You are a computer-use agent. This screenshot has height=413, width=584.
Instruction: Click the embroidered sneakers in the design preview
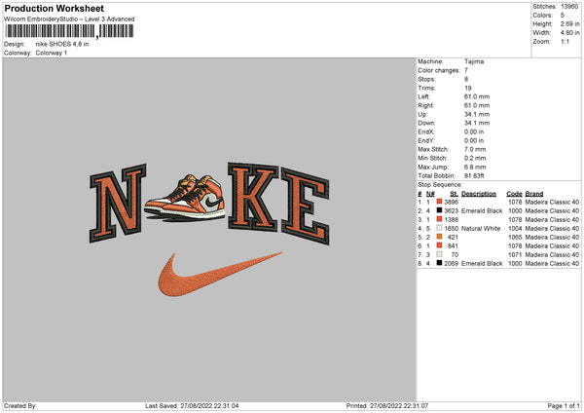click(x=185, y=198)
